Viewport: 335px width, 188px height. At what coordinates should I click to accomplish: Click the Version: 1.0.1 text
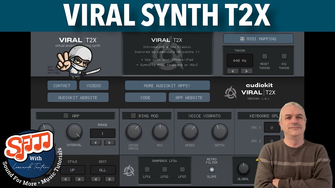[258, 98]
